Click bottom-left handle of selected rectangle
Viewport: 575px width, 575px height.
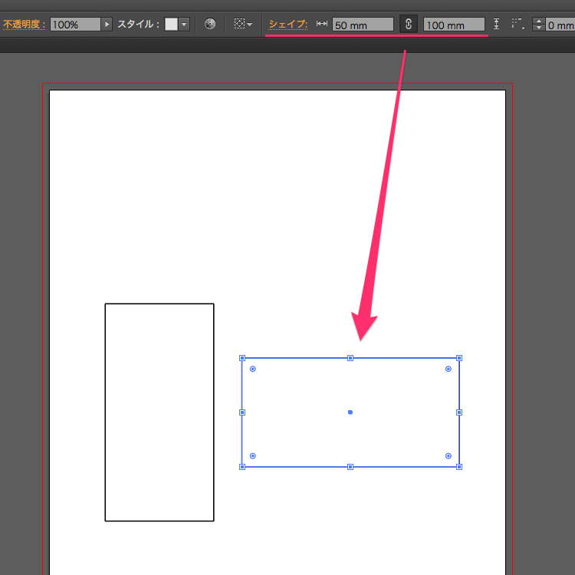(242, 467)
